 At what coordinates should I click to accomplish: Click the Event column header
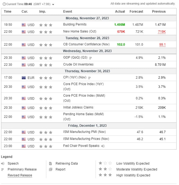68,12
